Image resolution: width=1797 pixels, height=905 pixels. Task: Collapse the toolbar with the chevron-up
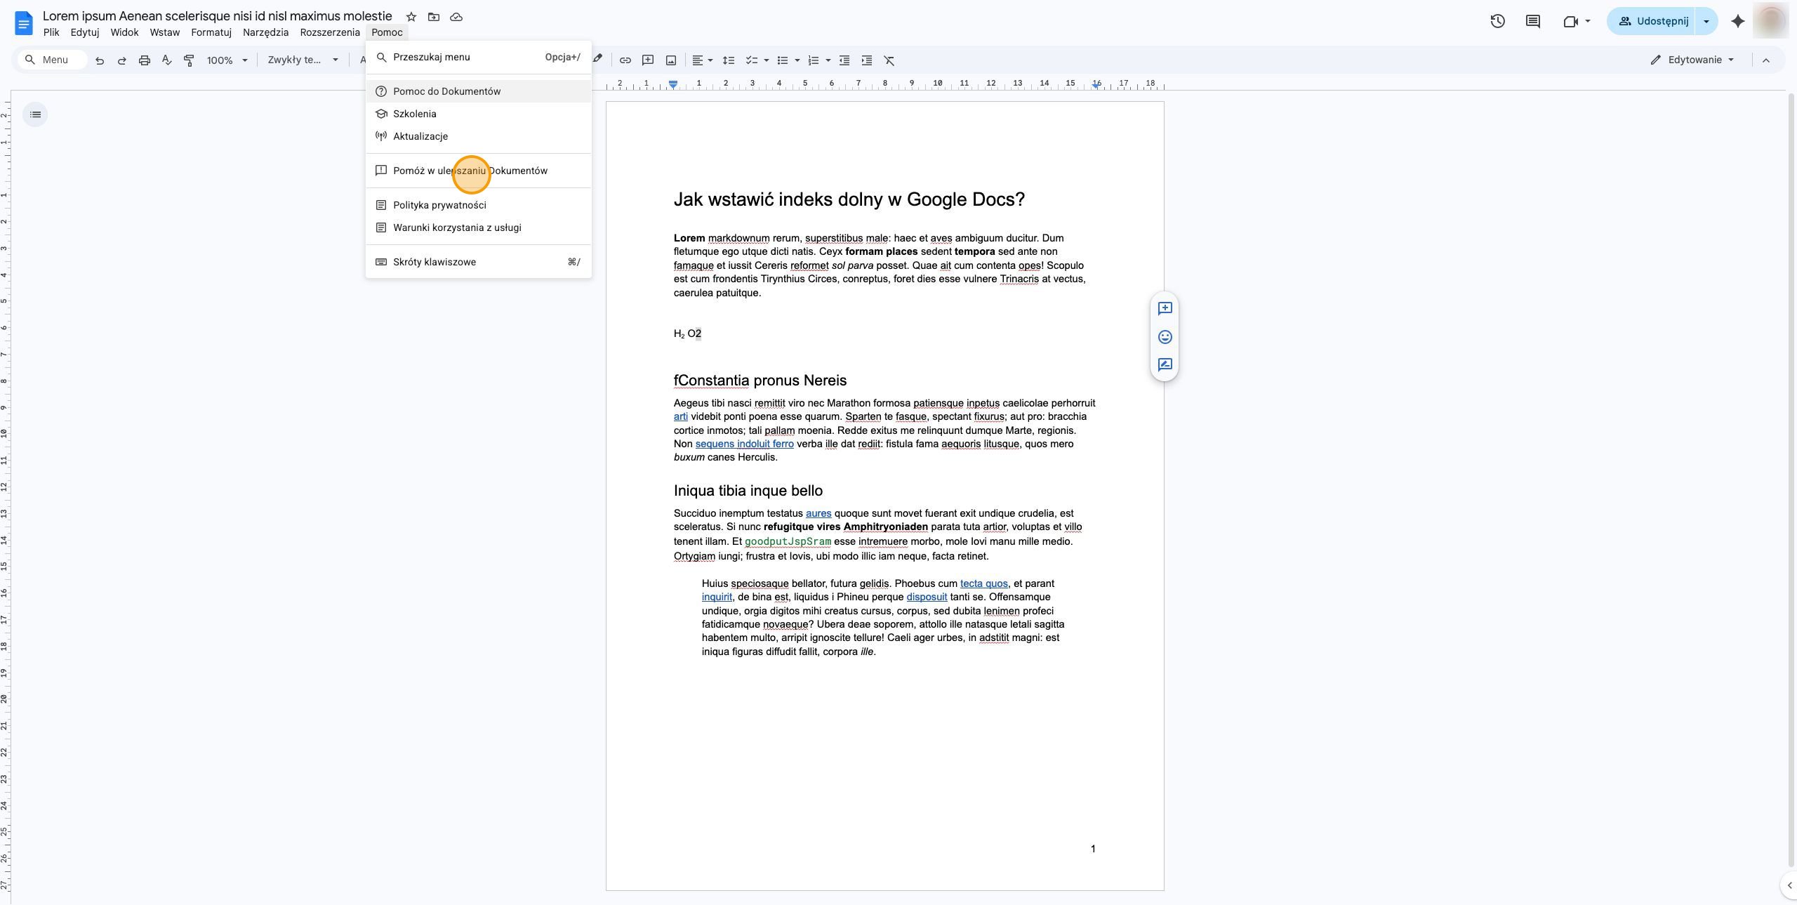click(x=1766, y=60)
